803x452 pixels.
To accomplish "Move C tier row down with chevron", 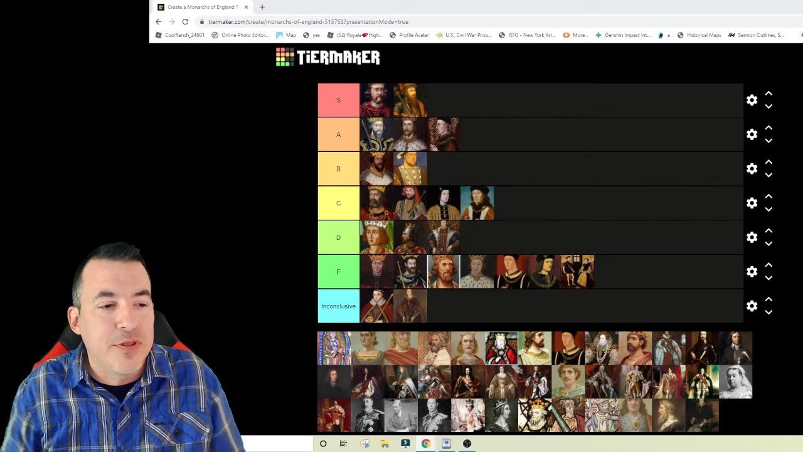I will coord(768,210).
